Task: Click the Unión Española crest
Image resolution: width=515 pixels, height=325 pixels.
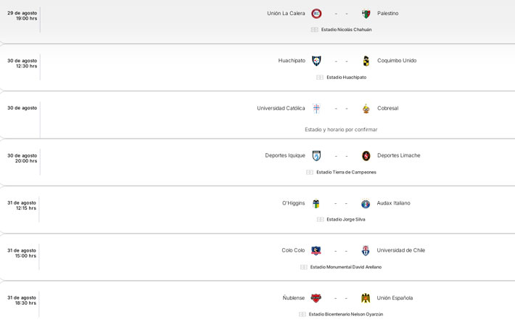Action: coord(366,297)
